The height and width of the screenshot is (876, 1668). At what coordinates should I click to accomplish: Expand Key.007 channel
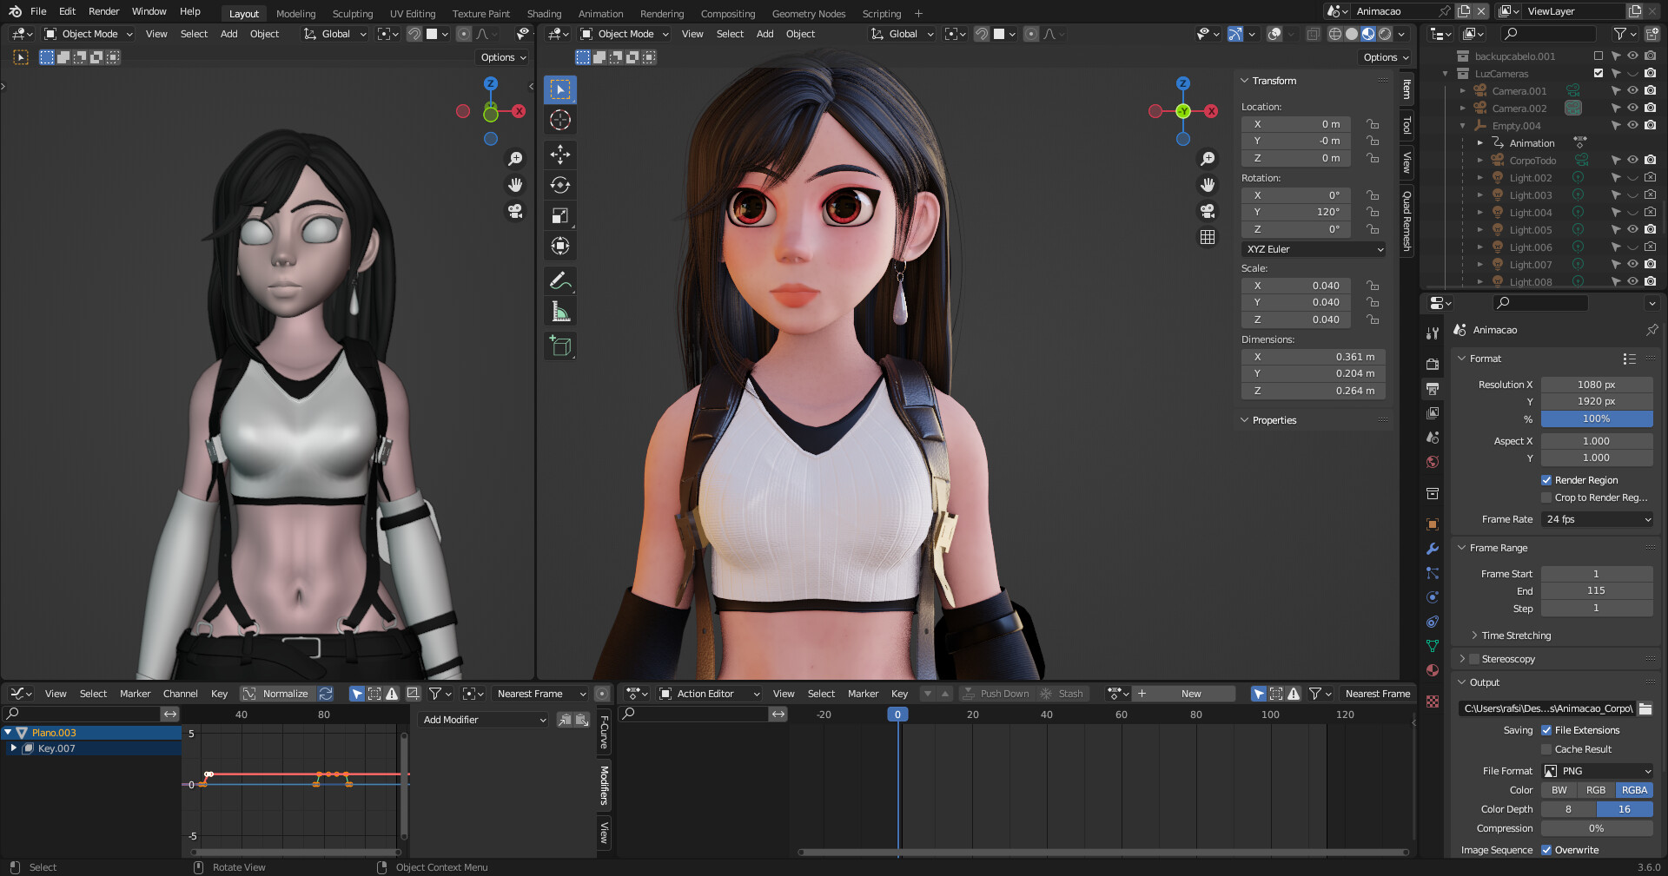(14, 748)
